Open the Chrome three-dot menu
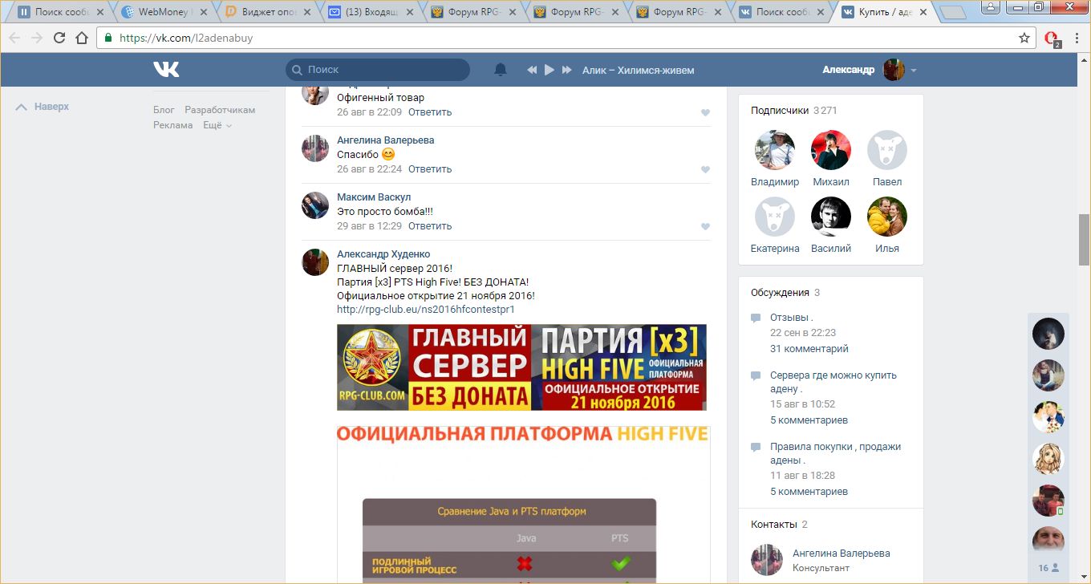This screenshot has width=1091, height=584. 1077,38
